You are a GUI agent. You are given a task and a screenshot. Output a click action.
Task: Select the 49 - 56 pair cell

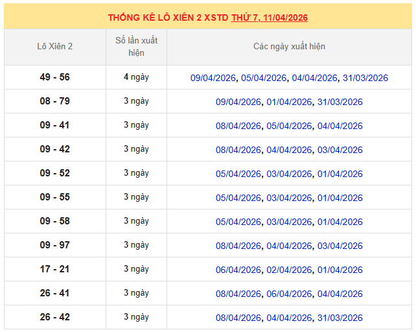coord(55,77)
